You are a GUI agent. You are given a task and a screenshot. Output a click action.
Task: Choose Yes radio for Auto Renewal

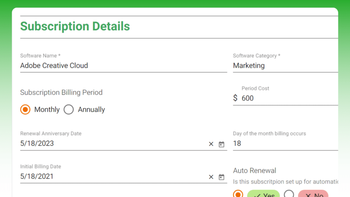coord(238,194)
